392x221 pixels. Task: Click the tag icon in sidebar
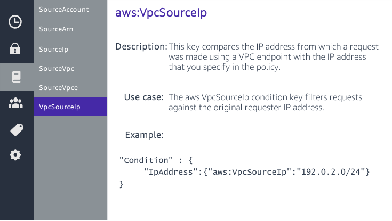pyautogui.click(x=16, y=129)
